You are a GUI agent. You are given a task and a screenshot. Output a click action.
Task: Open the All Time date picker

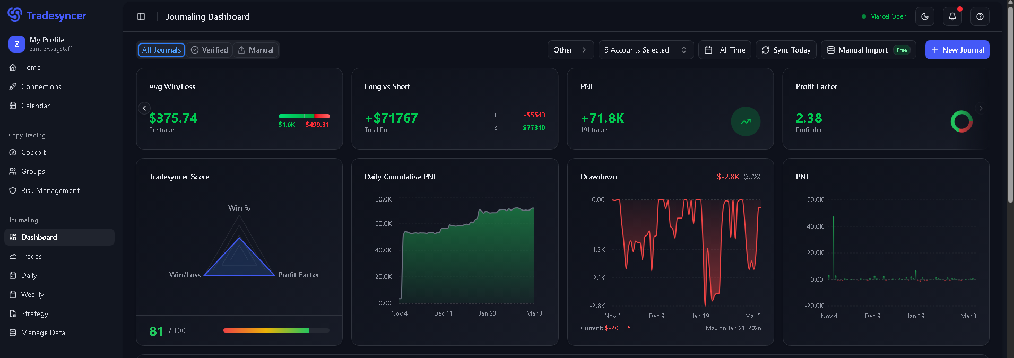tap(725, 50)
